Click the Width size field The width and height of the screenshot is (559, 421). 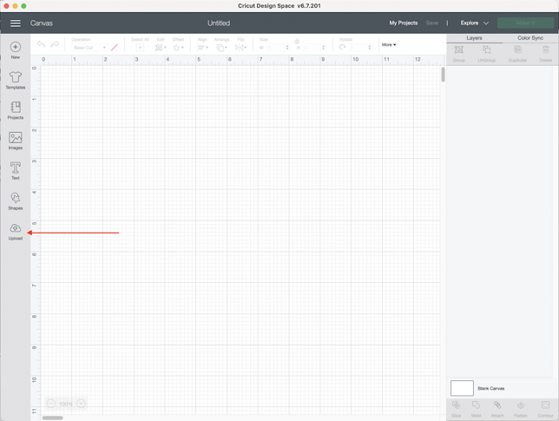[275, 48]
